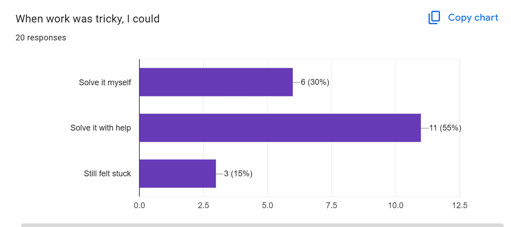
Task: Click the Copy chart text label
Action: tap(473, 17)
